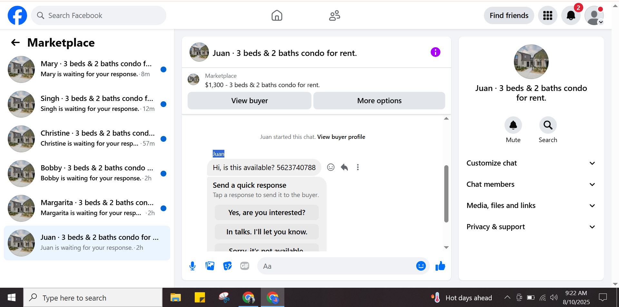
Task: Select Juan's conversation in the list
Action: (87, 243)
